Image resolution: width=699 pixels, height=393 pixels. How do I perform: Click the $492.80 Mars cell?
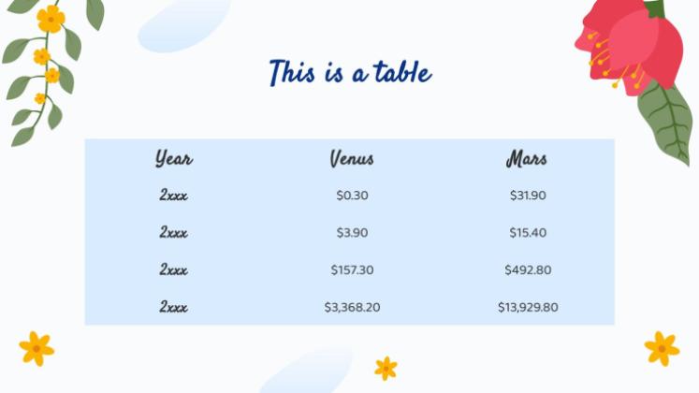528,270
